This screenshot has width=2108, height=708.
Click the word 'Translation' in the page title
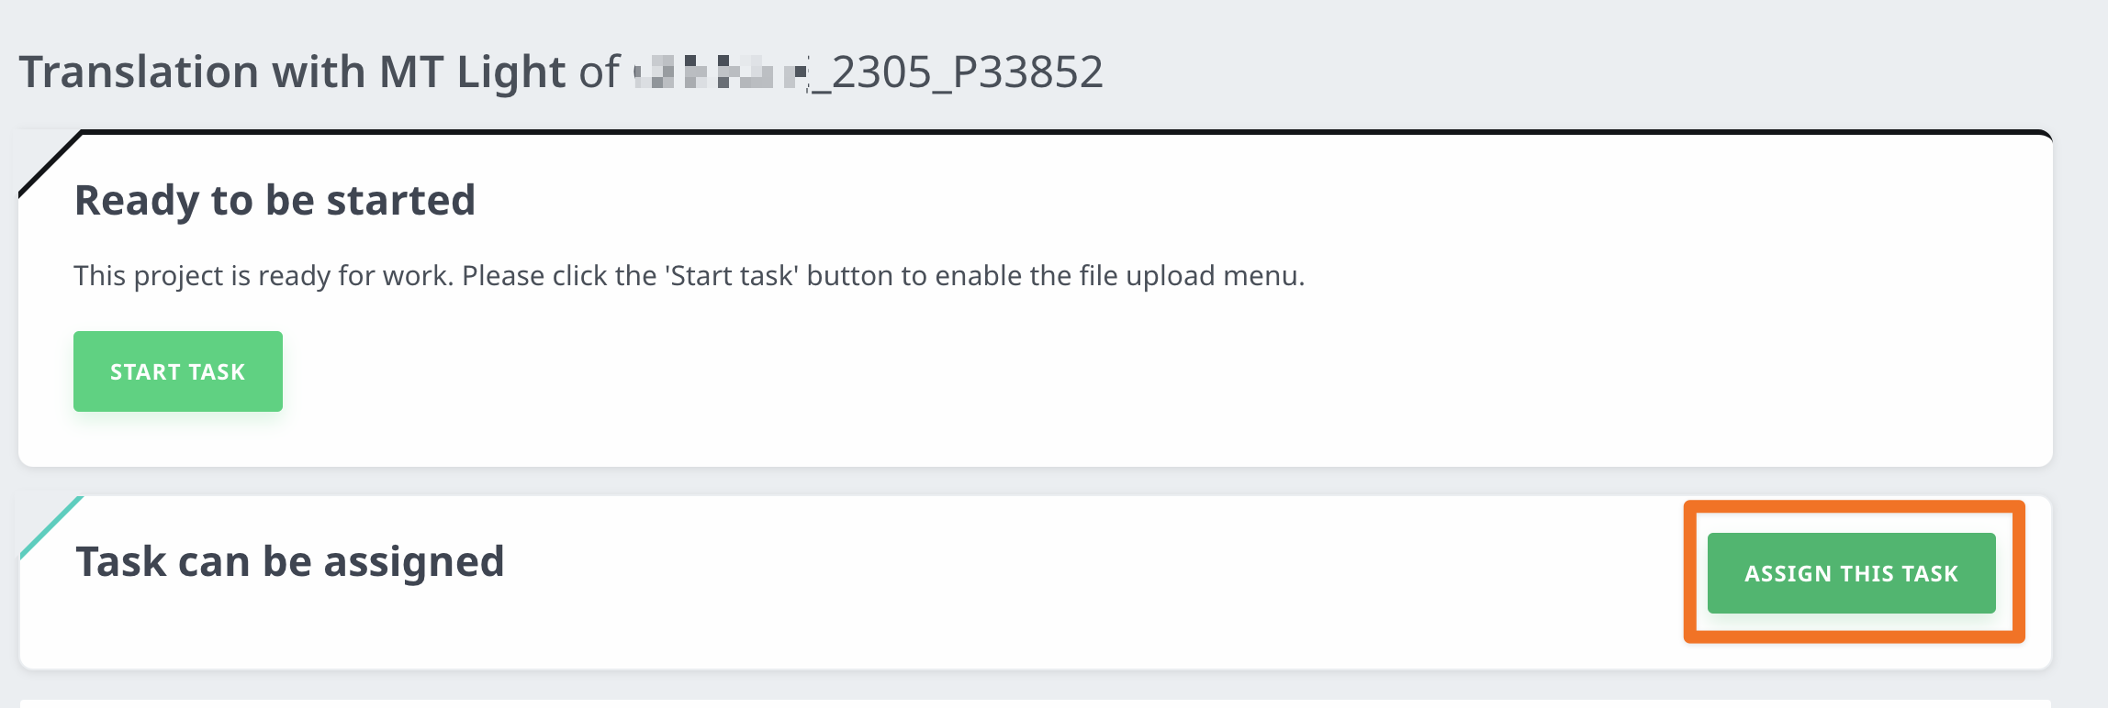139,72
